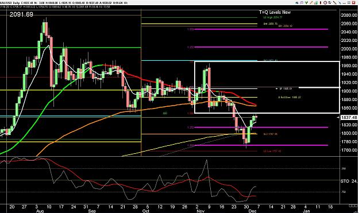Screen dimensions: 359x213
Task: Click the 2000.00 price axis label
Action: 349,49
